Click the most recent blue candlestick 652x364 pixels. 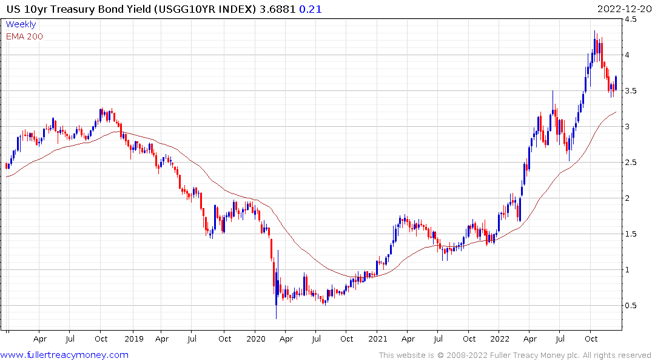pyautogui.click(x=616, y=83)
